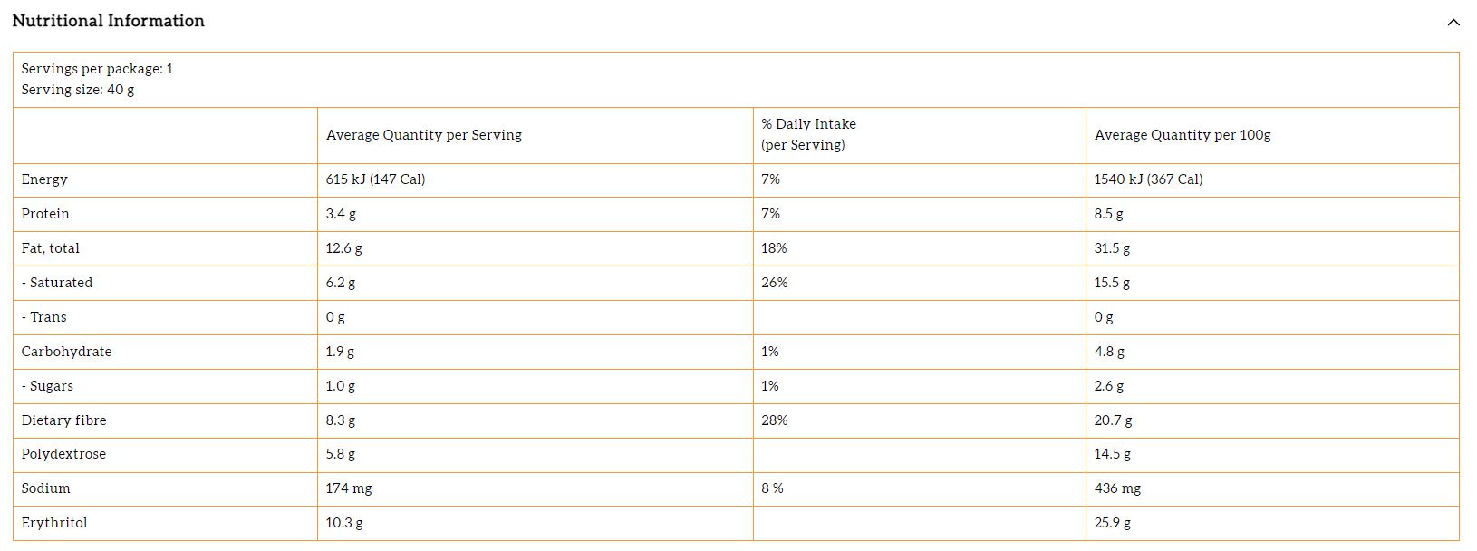
Task: Click the Sugars row label
Action: click(48, 386)
